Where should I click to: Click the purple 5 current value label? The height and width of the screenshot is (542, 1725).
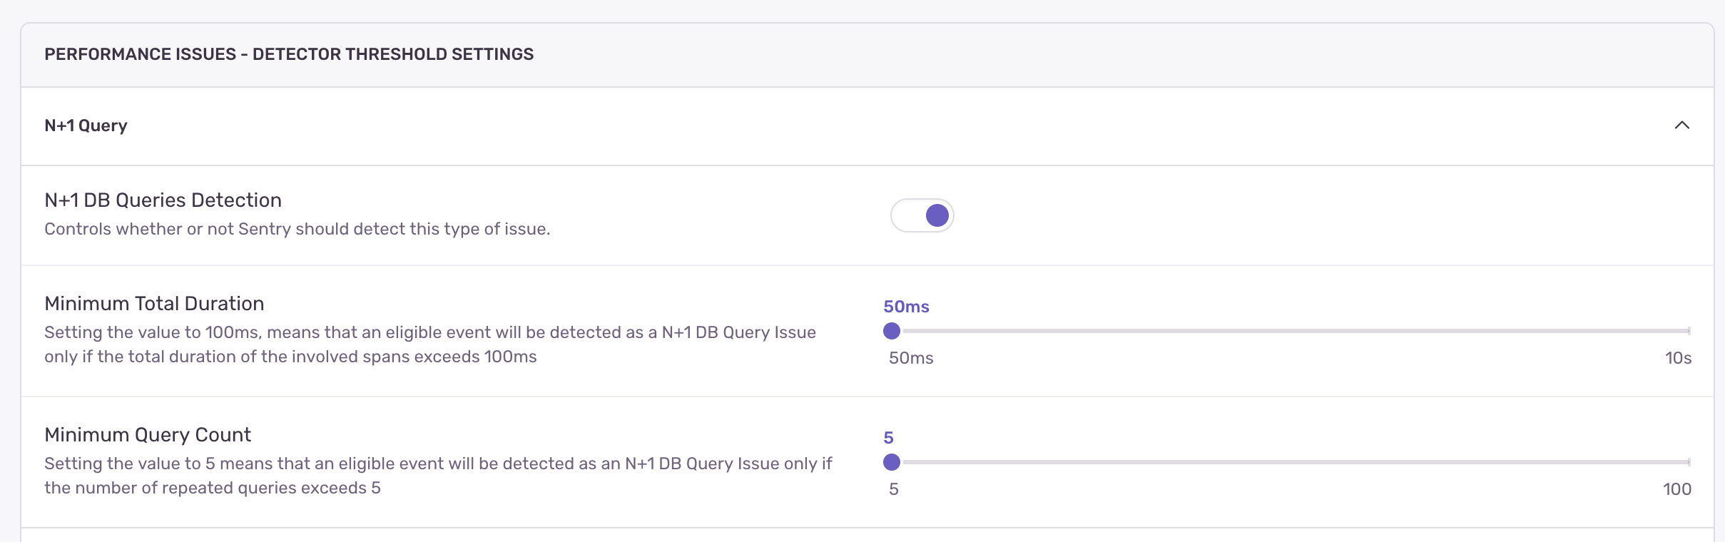[888, 438]
